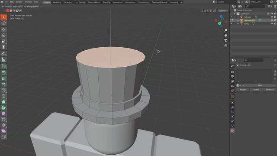
Task: Activate the Smooth vertices tool
Action: tap(3, 114)
